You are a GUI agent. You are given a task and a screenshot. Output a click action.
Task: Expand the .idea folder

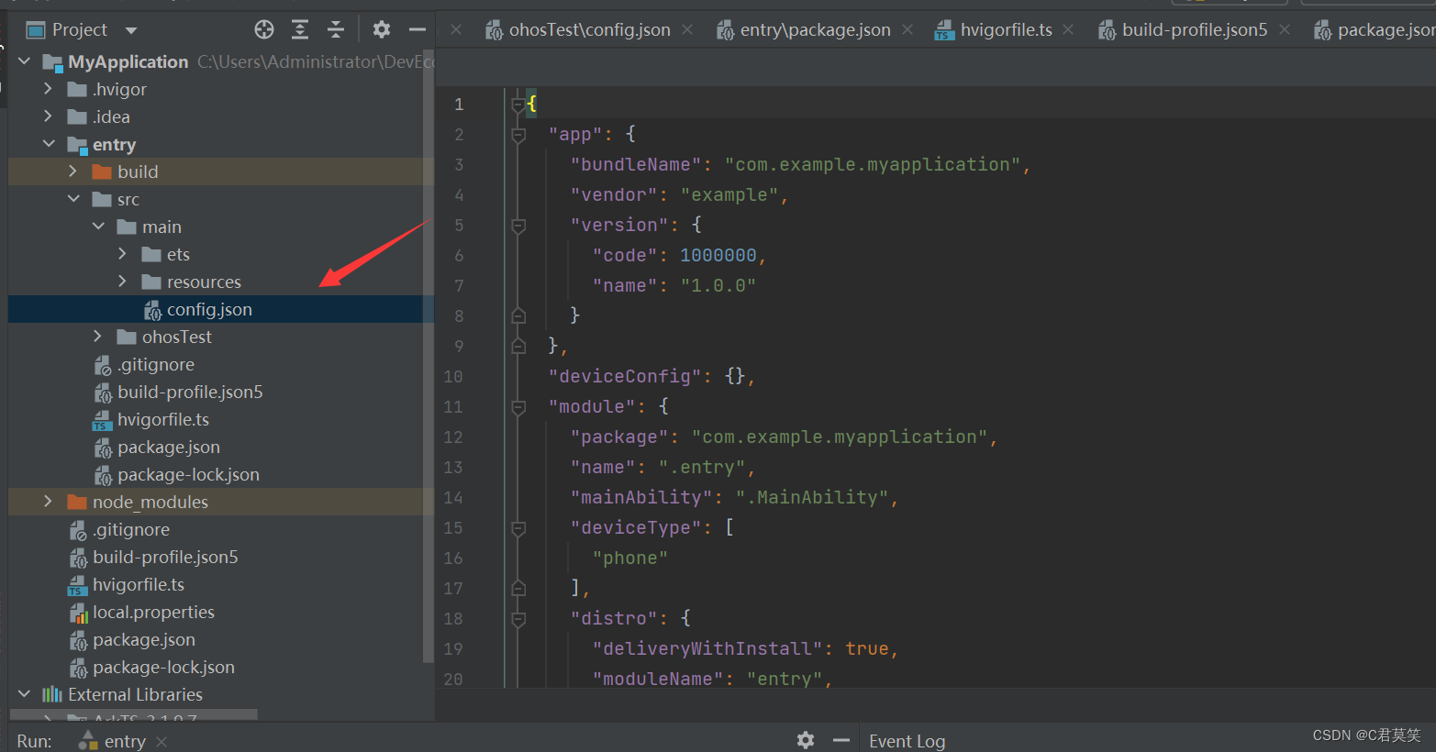point(49,116)
